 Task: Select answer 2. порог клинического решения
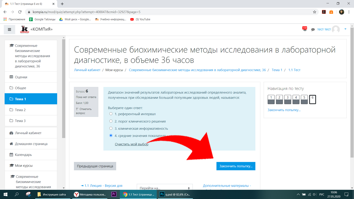(111, 121)
